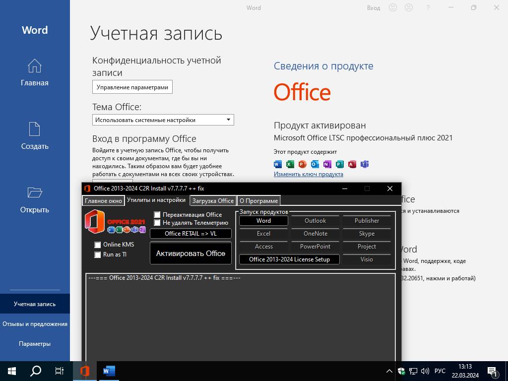This screenshot has width=508, height=381.
Task: Switch to the Главное окно tab
Action: [x=103, y=201]
